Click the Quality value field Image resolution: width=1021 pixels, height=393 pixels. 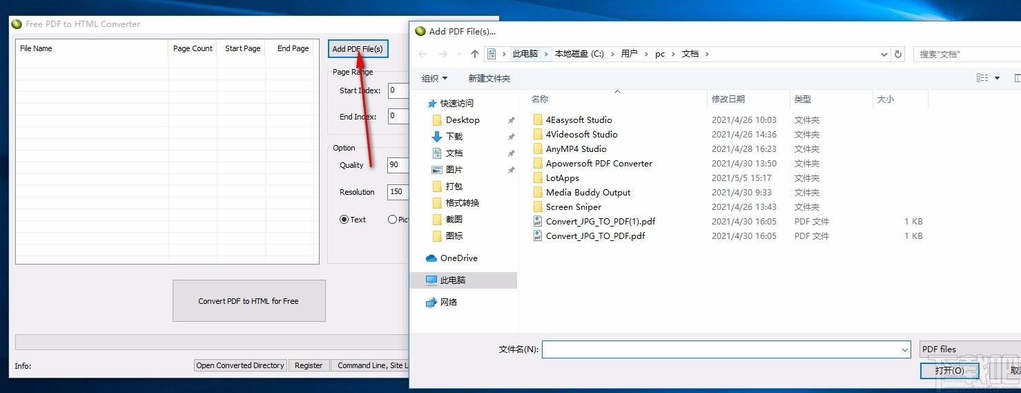[398, 164]
